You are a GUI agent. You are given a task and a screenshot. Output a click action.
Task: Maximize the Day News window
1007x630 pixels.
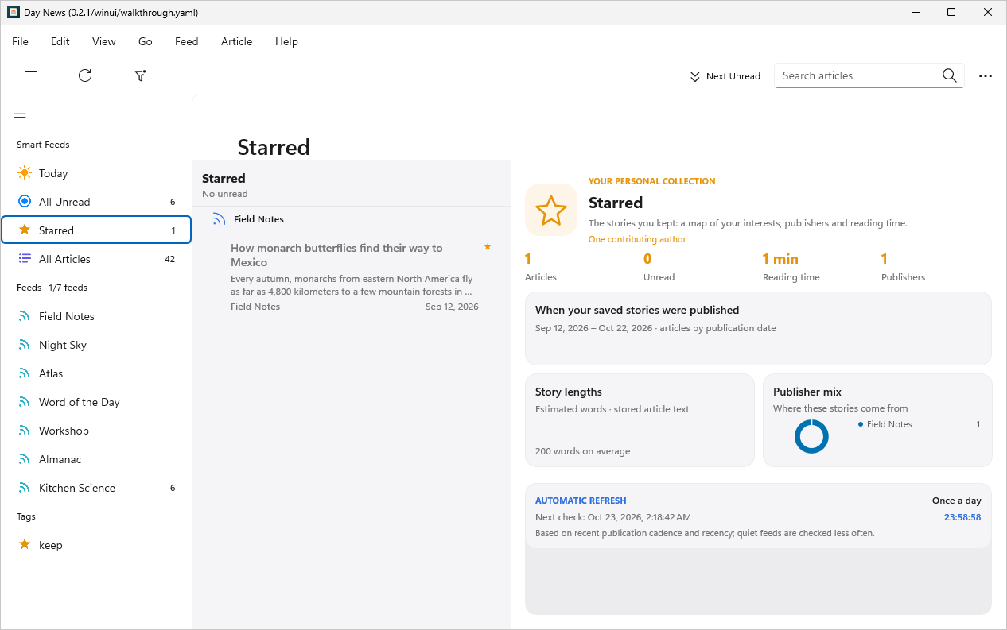951,12
